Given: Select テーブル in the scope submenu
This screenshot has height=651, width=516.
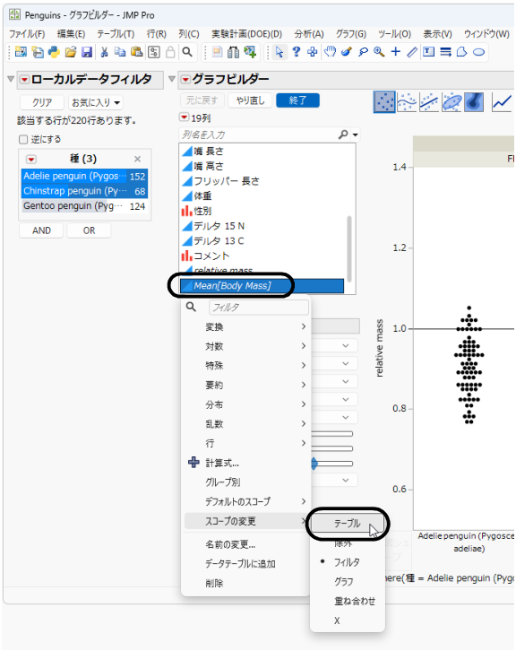Looking at the screenshot, I should tap(348, 524).
